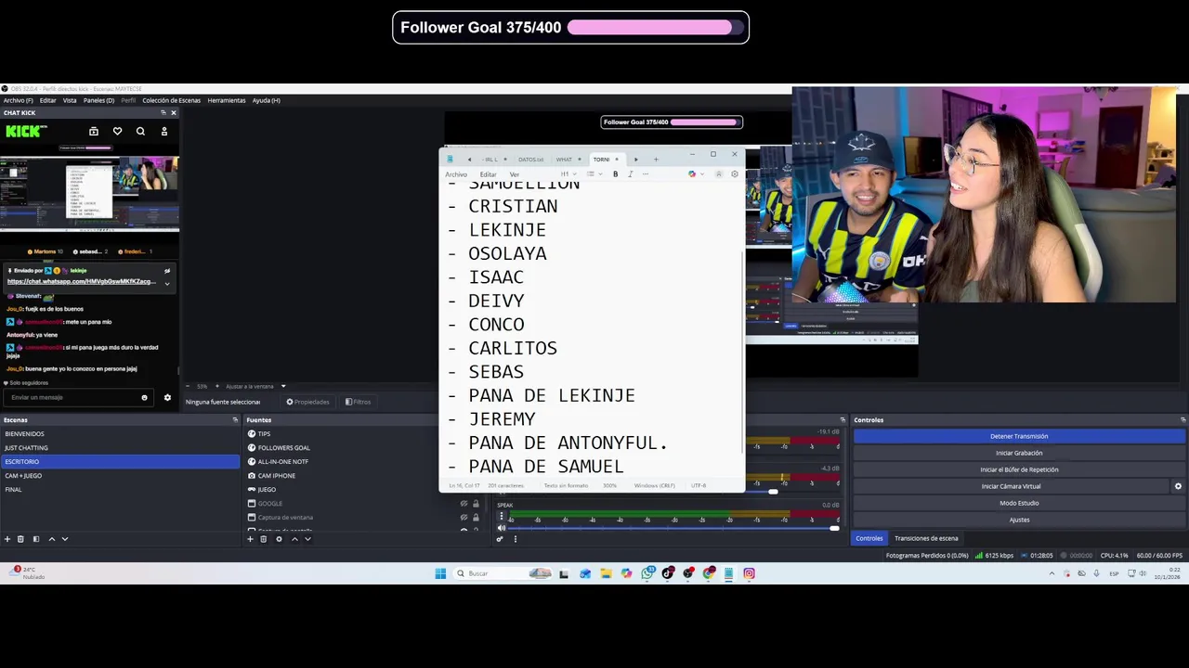Click Detener Transmisión button
The width and height of the screenshot is (1189, 668).
coord(1019,436)
